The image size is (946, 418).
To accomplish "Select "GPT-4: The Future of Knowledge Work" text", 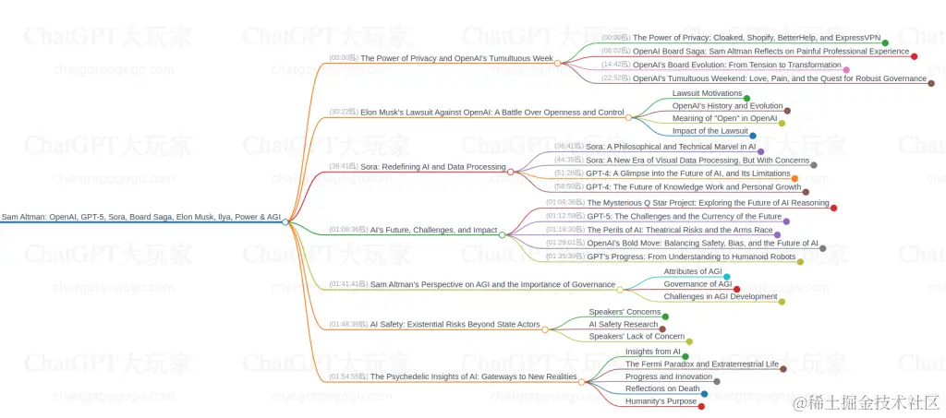I will (693, 186).
